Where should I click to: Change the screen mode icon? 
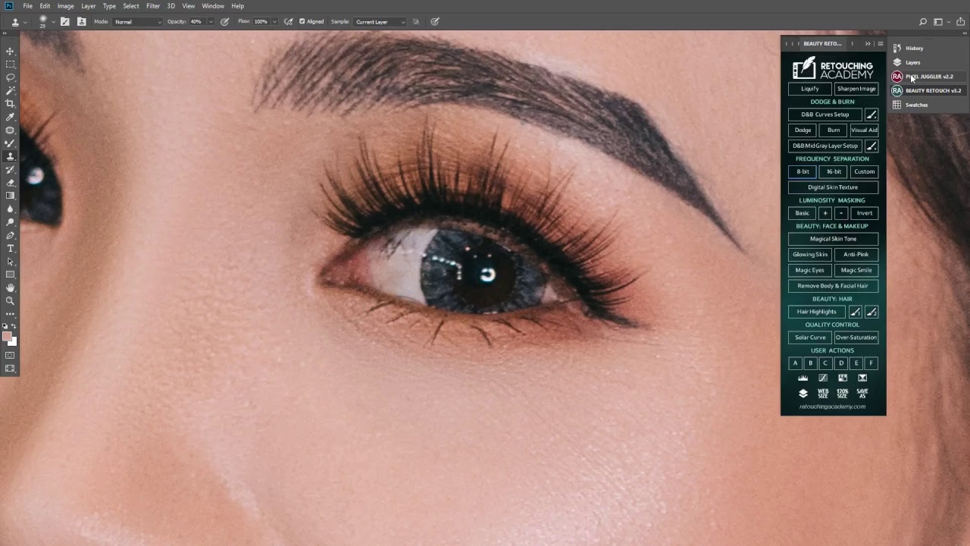10,369
